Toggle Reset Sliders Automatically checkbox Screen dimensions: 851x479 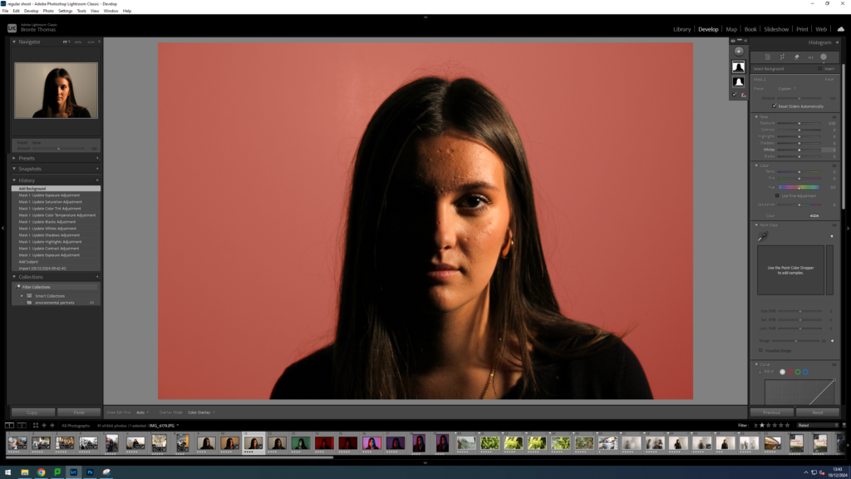pyautogui.click(x=775, y=106)
